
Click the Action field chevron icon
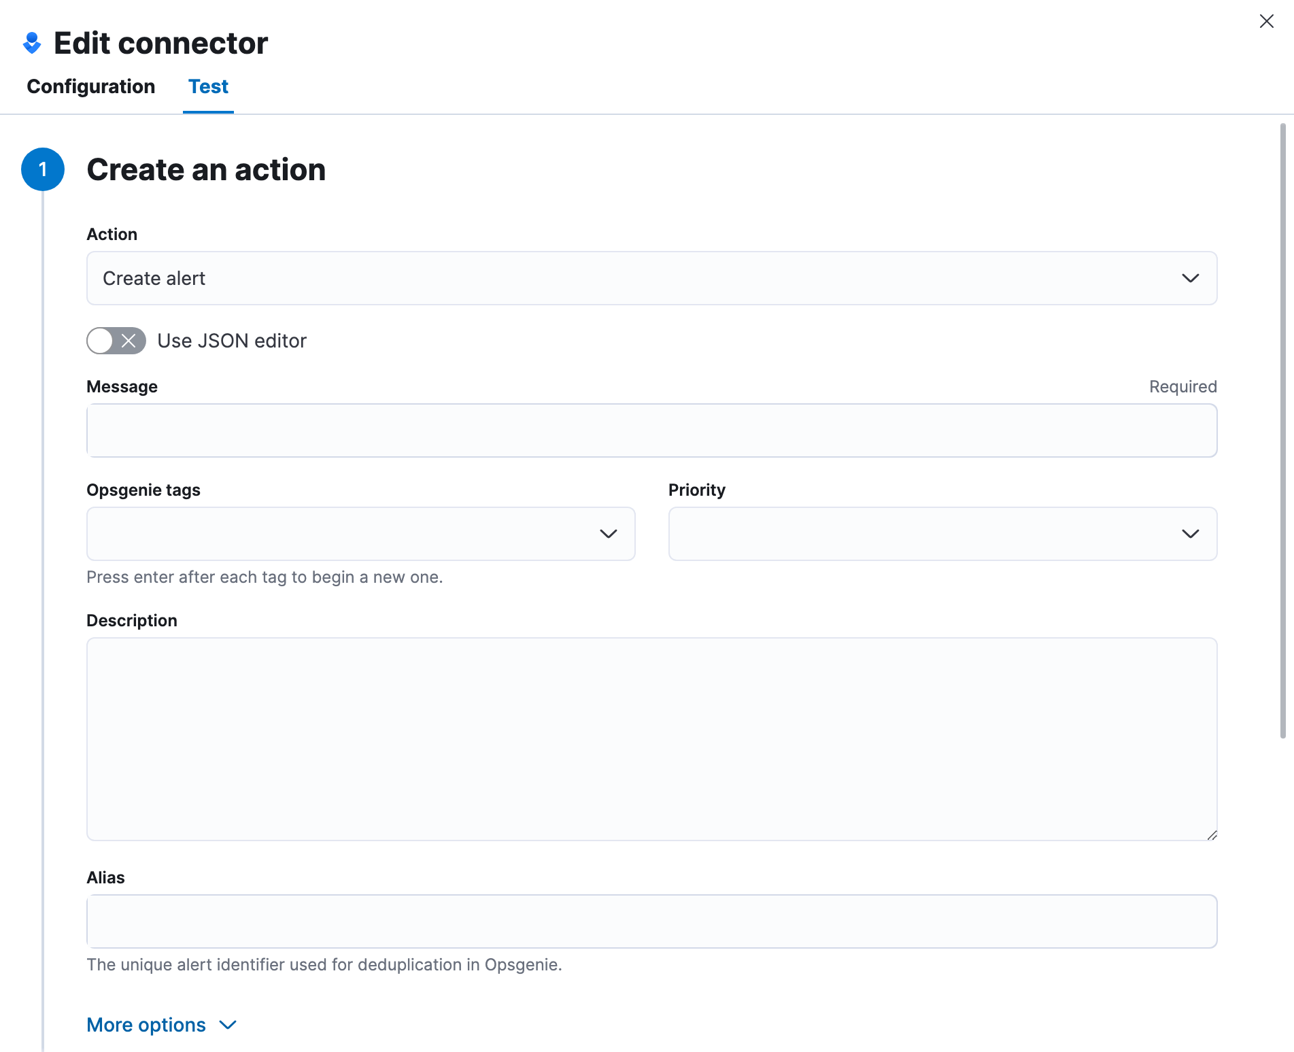point(1191,278)
